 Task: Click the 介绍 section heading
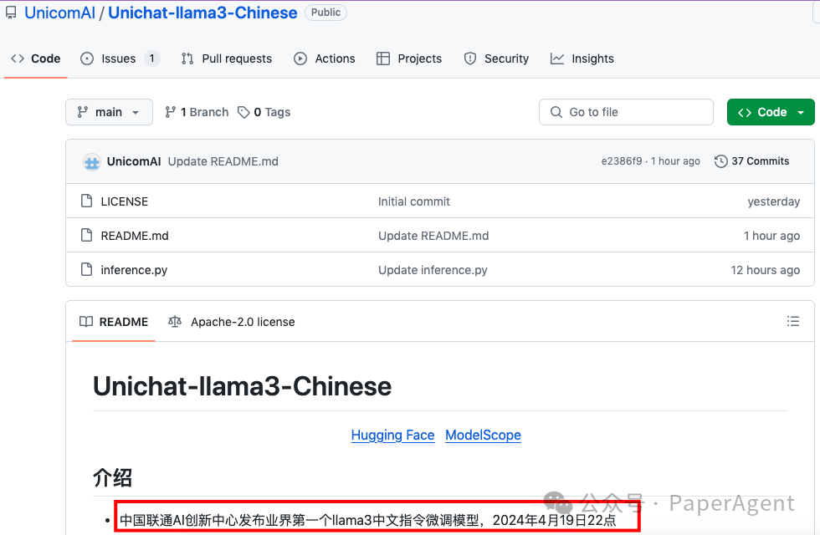[x=112, y=477]
